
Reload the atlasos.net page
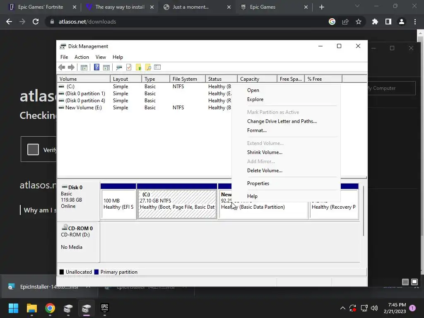(36, 22)
